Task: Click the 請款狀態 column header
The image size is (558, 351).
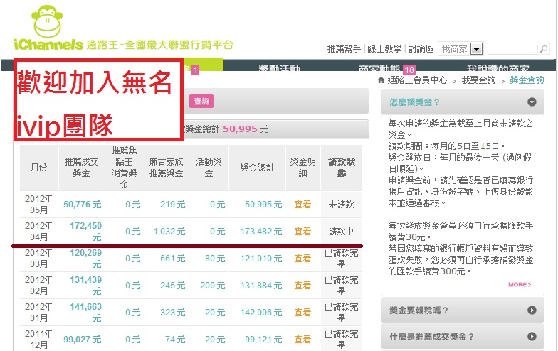Action: pos(342,168)
